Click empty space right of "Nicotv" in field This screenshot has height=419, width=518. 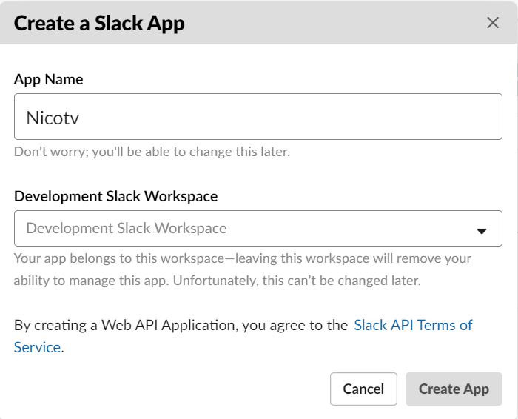296,117
